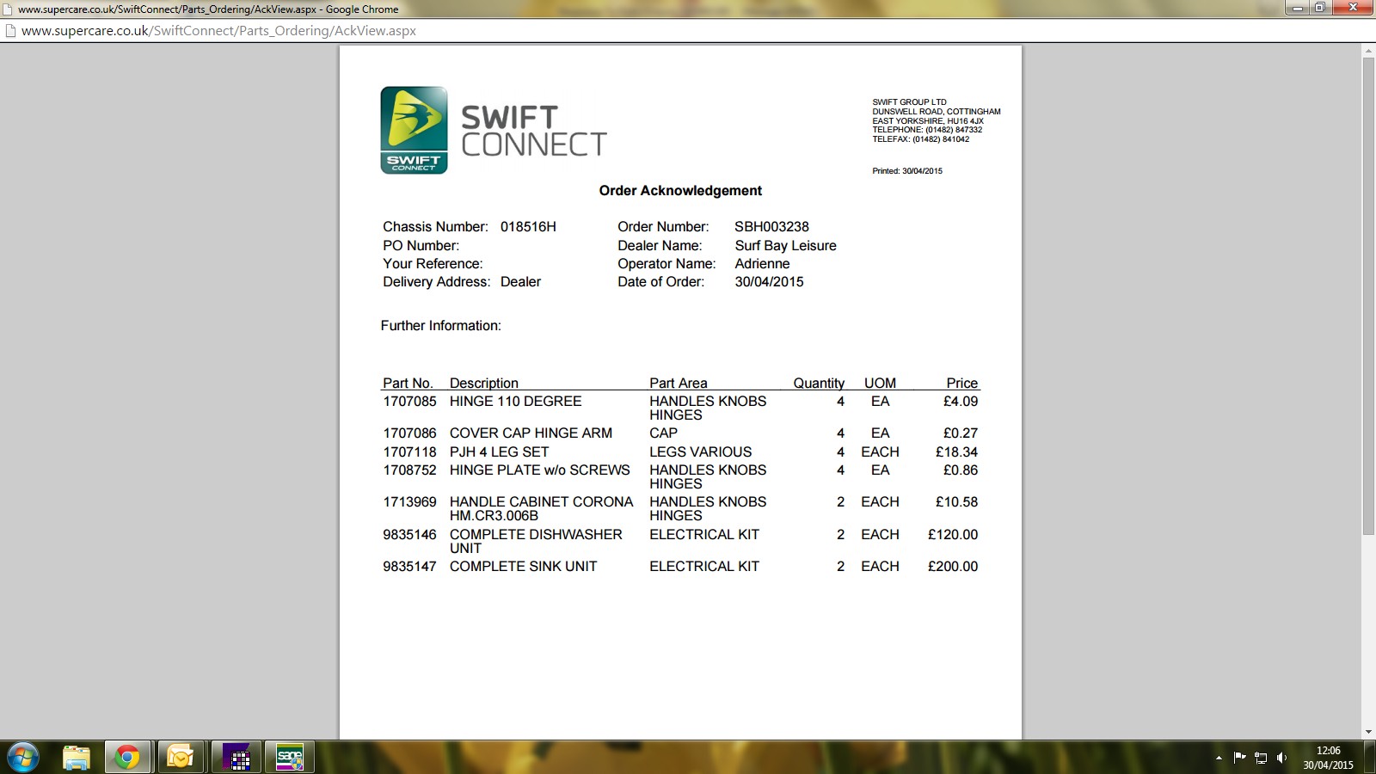This screenshot has width=1376, height=774.
Task: Select part number 9835147
Action: (409, 567)
